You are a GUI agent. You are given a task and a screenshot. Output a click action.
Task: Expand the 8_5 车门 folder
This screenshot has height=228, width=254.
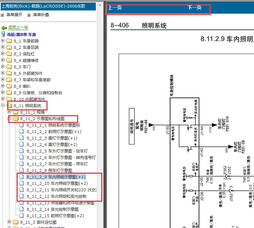click(x=3, y=66)
